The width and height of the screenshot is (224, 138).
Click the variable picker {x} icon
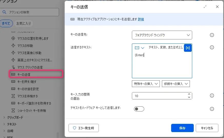pyautogui.click(x=188, y=48)
